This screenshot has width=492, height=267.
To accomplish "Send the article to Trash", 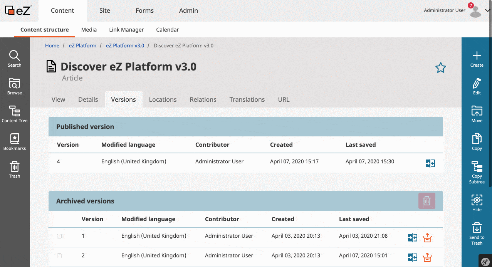I will (x=477, y=233).
